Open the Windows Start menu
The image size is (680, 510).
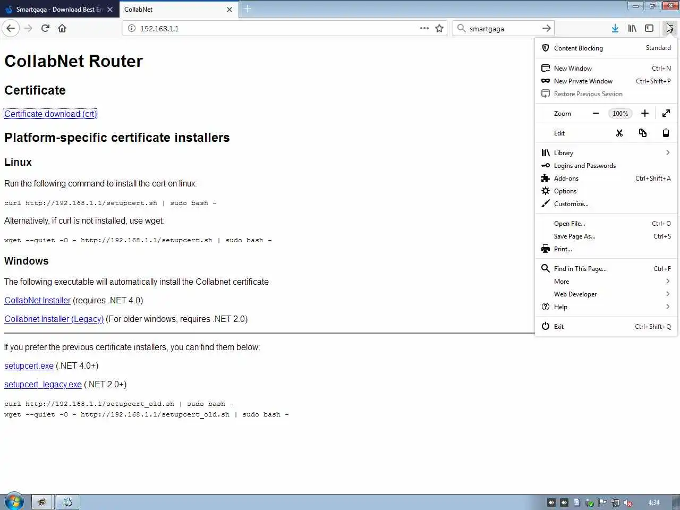point(14,501)
